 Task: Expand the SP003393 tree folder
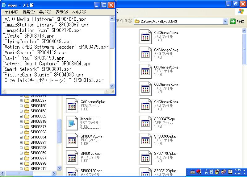[x=21, y=132]
